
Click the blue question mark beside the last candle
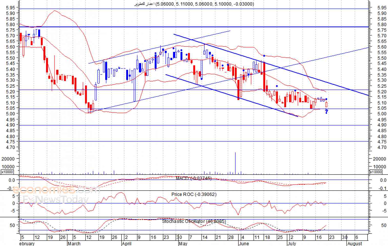(327, 112)
